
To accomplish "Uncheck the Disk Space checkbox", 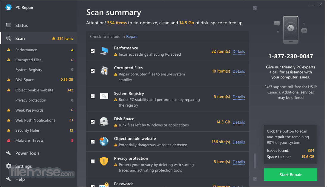I will pyautogui.click(x=92, y=121).
